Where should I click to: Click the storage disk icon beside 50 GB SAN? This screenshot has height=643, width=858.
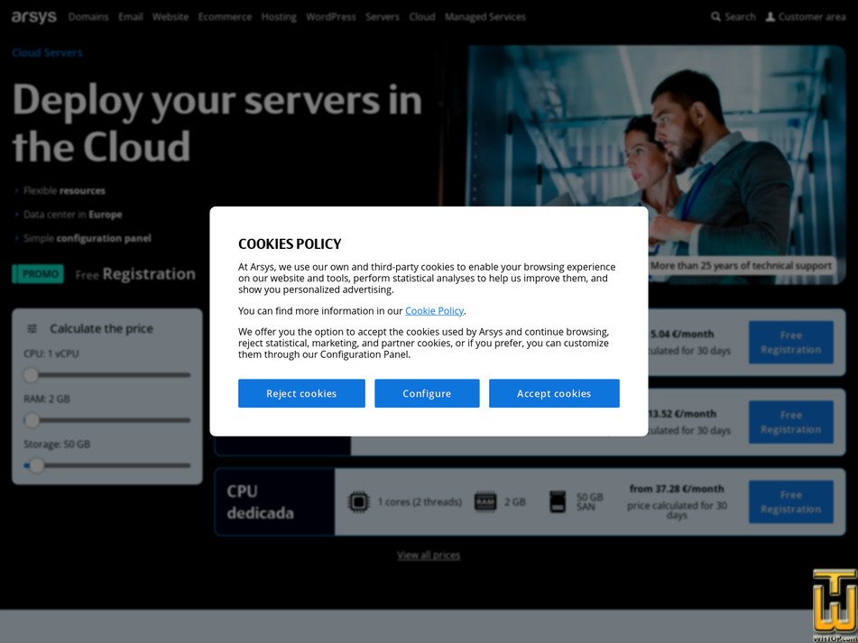pos(557,501)
